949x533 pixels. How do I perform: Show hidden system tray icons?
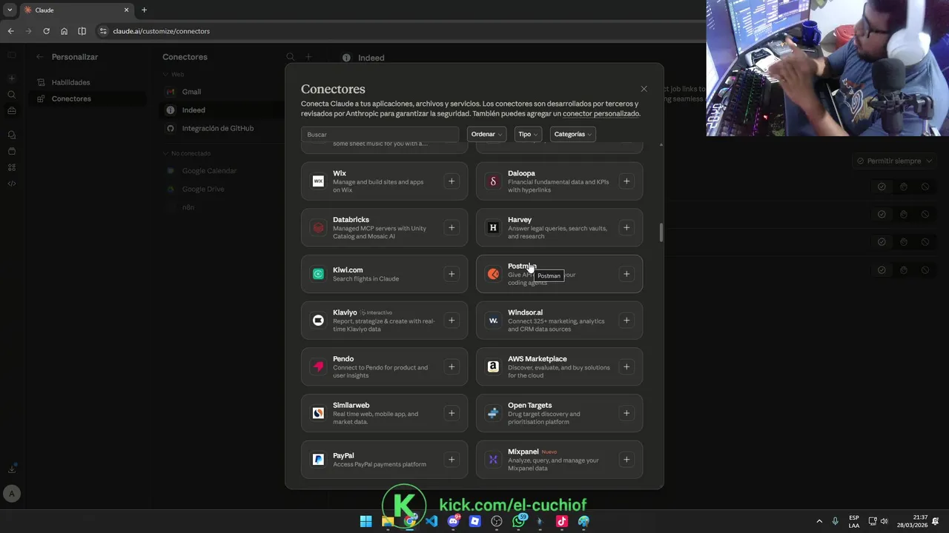(819, 521)
